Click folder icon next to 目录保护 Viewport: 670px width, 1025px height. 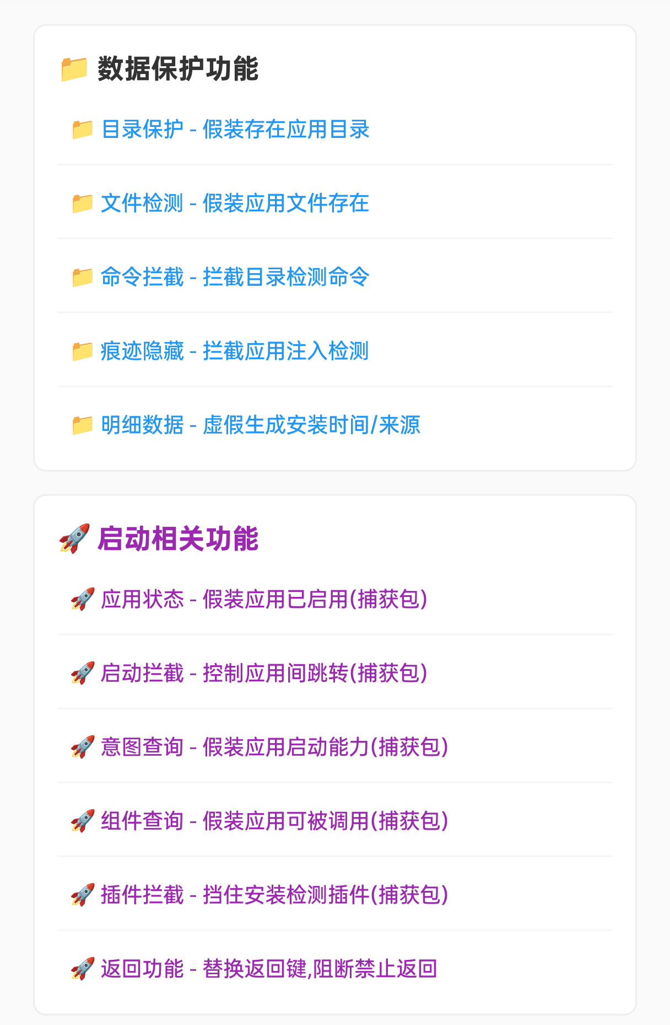[x=83, y=130]
